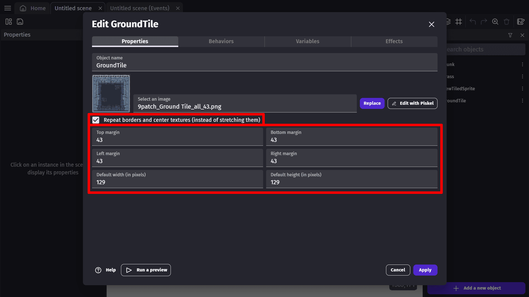Uncheck Repeat borders and center textures
The width and height of the screenshot is (529, 297).
[x=96, y=120]
